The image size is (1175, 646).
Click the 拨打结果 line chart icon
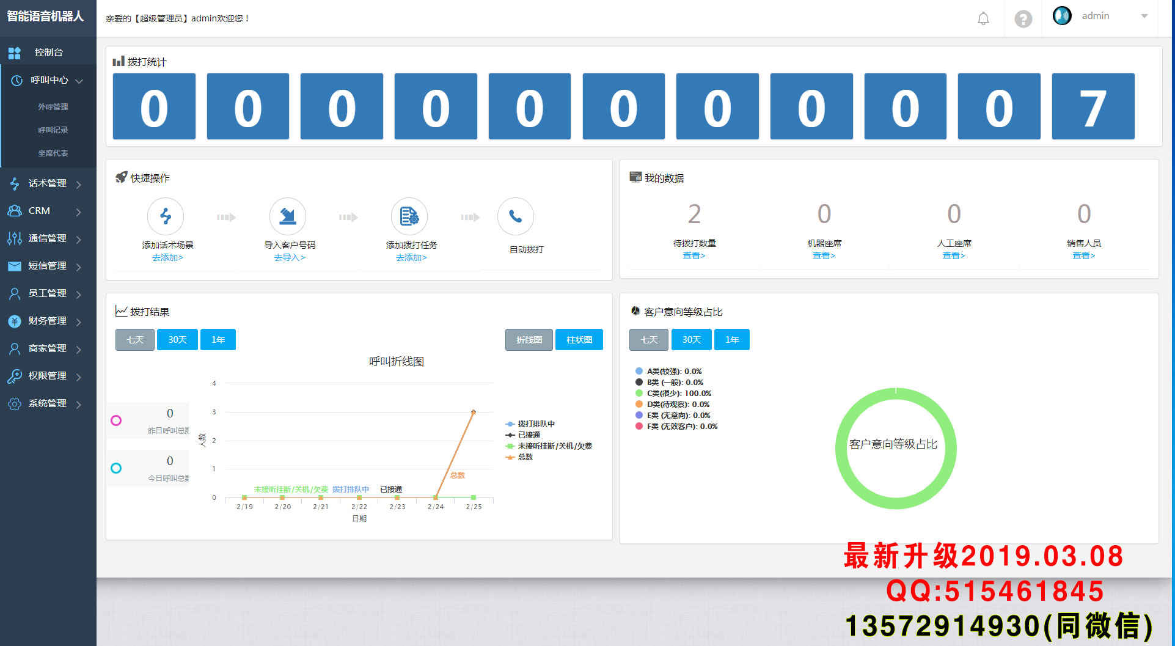point(121,311)
